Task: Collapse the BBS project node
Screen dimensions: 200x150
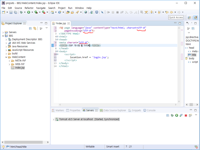Action: pos(3,36)
